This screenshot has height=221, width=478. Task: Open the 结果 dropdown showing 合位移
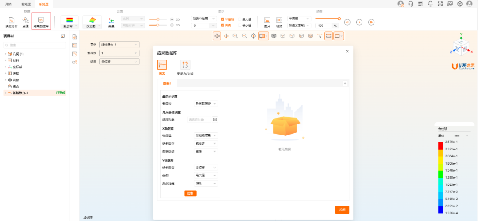click(x=119, y=61)
